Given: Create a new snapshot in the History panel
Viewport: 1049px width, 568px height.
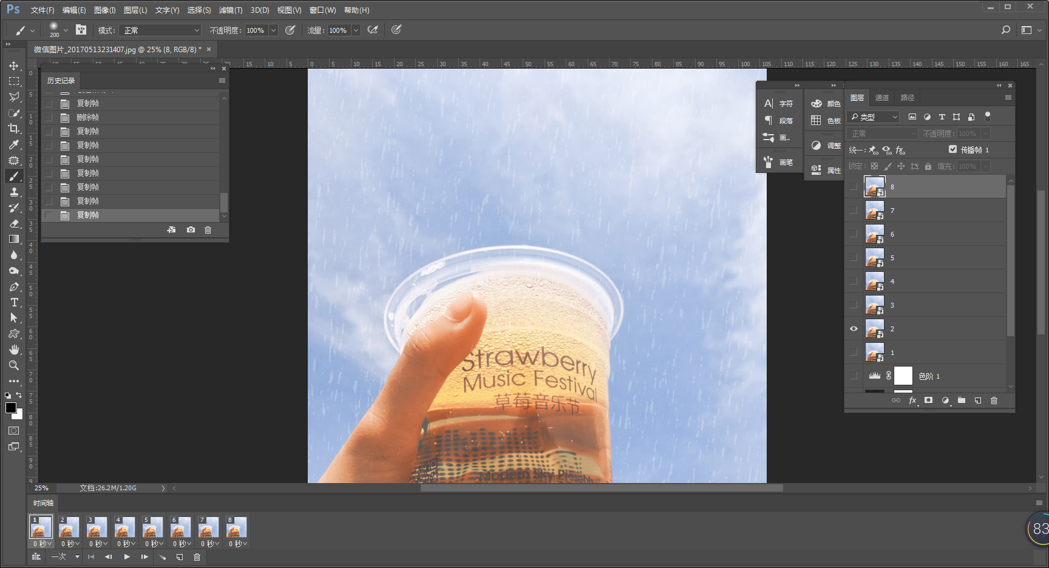Looking at the screenshot, I should (x=191, y=230).
